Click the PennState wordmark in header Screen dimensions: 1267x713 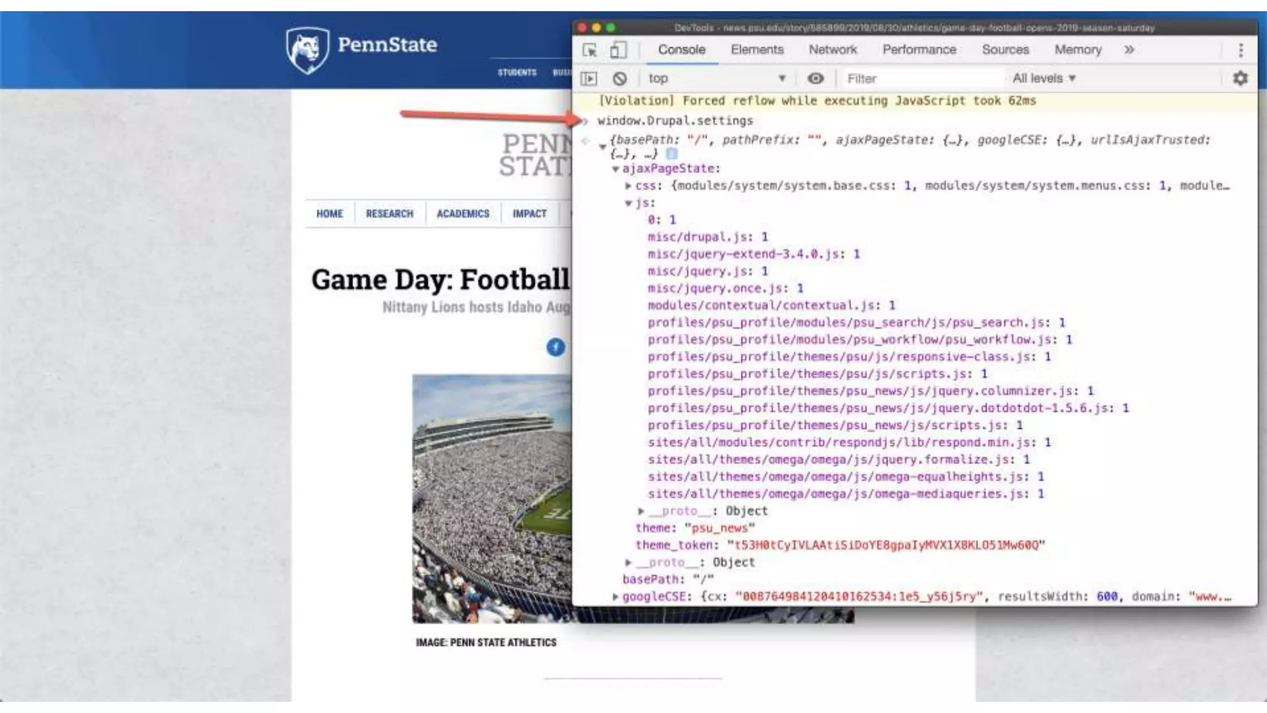click(387, 45)
